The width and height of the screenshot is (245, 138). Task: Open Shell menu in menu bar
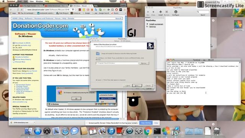(20, 1)
